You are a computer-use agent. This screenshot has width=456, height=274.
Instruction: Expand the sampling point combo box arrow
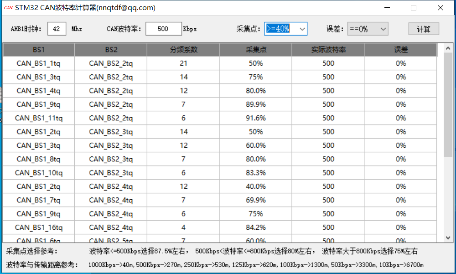(302, 28)
